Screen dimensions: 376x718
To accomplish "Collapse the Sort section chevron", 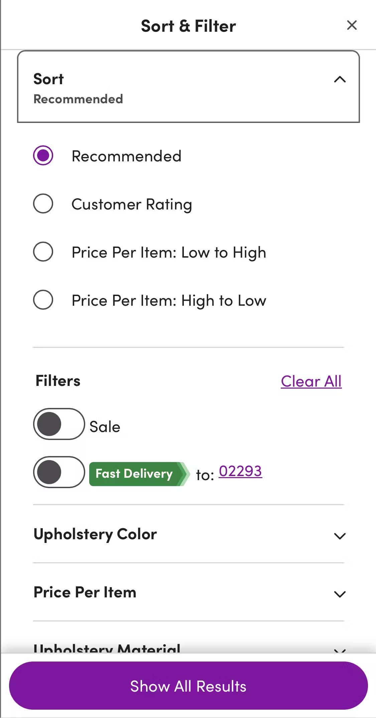I will point(340,80).
